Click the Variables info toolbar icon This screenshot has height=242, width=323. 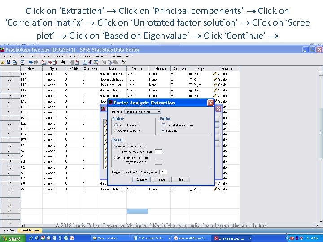[56, 62]
